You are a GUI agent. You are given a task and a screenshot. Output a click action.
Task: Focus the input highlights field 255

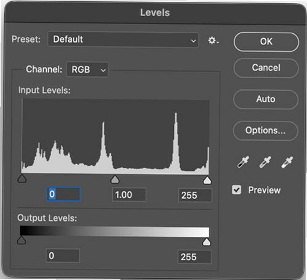point(195,196)
